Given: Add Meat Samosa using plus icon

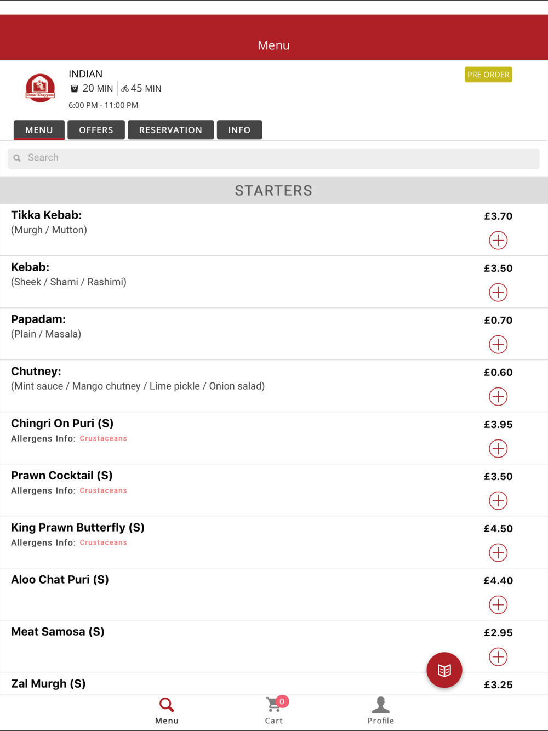Looking at the screenshot, I should 498,656.
